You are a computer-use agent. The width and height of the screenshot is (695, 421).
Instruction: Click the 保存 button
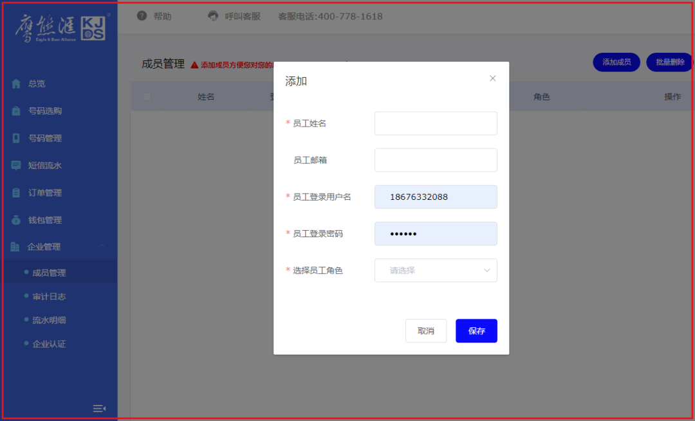pos(476,330)
